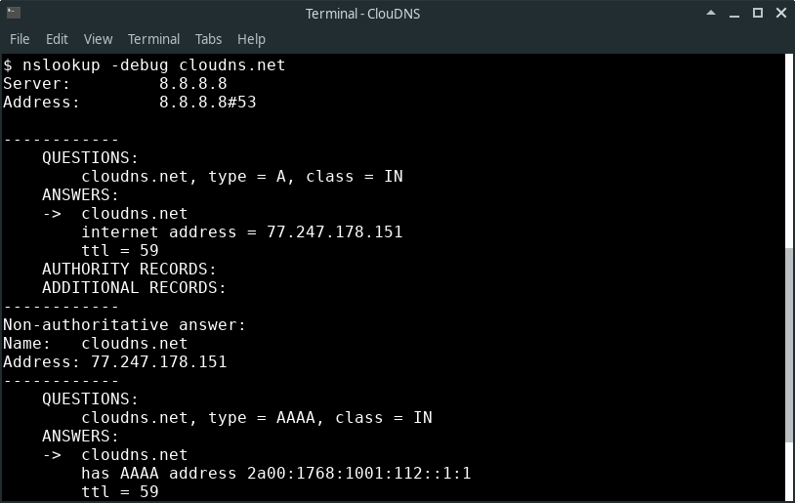Click the Server 8.8.8.8 output line
Viewport: 795px width, 503px height.
click(x=115, y=84)
